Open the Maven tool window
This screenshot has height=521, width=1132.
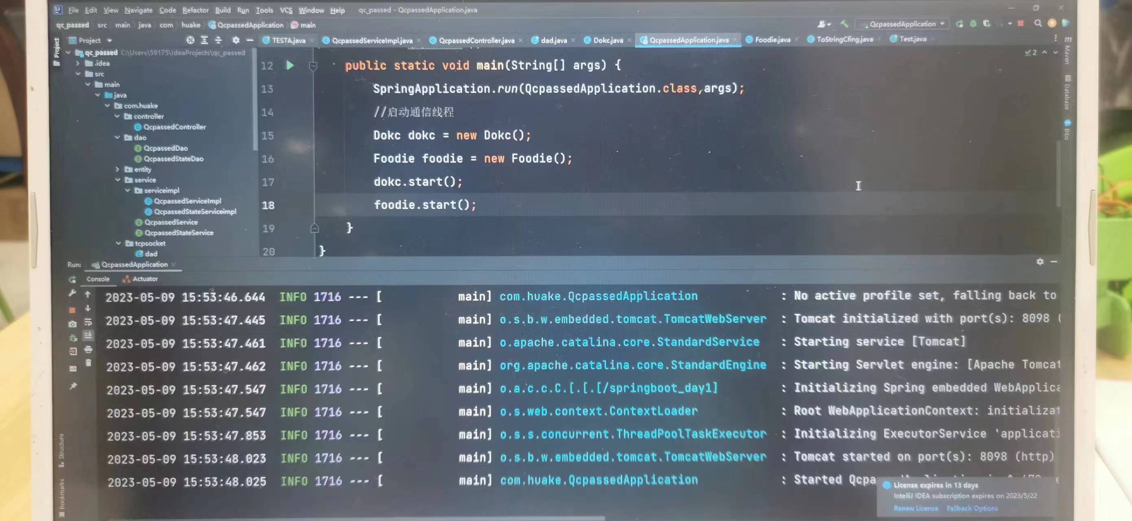(x=1067, y=50)
